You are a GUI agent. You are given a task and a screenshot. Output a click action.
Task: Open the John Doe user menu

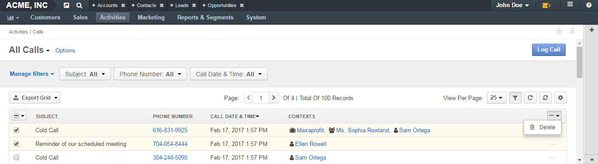(513, 5)
